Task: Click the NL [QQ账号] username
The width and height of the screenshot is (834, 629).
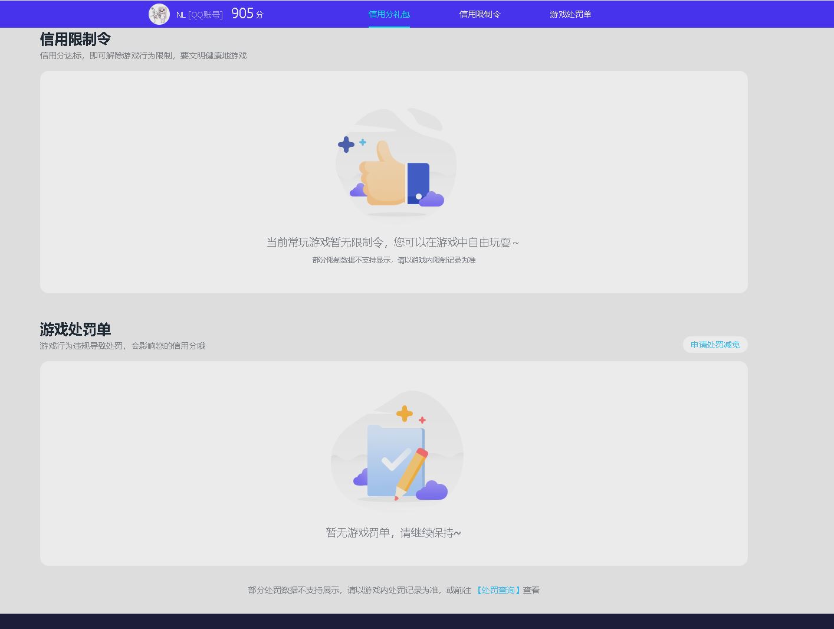Action: [x=199, y=15]
